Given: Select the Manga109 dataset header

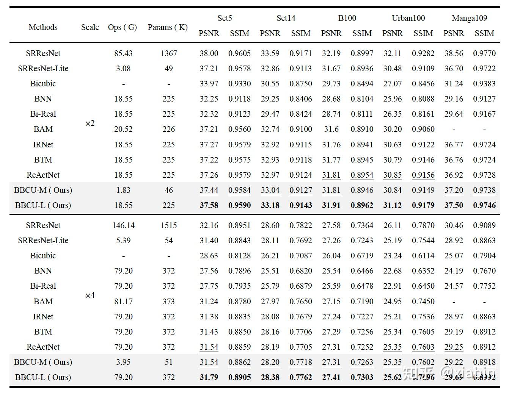Looking at the screenshot, I should coord(469,18).
